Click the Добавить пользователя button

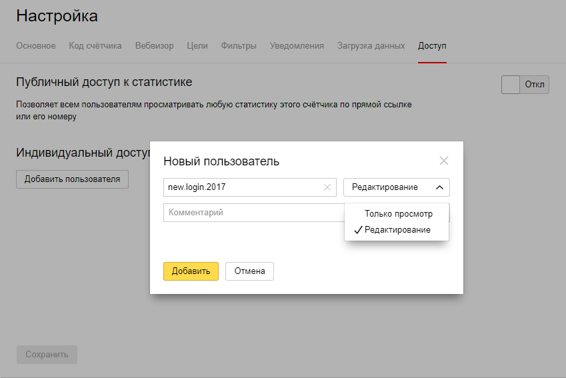72,179
